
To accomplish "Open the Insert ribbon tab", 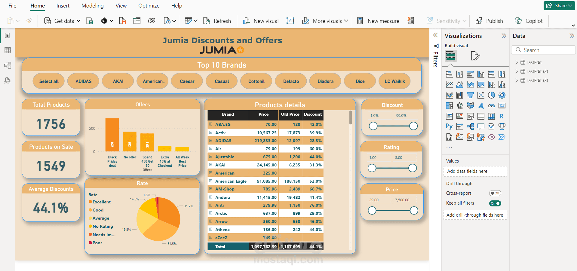I will pyautogui.click(x=63, y=6).
